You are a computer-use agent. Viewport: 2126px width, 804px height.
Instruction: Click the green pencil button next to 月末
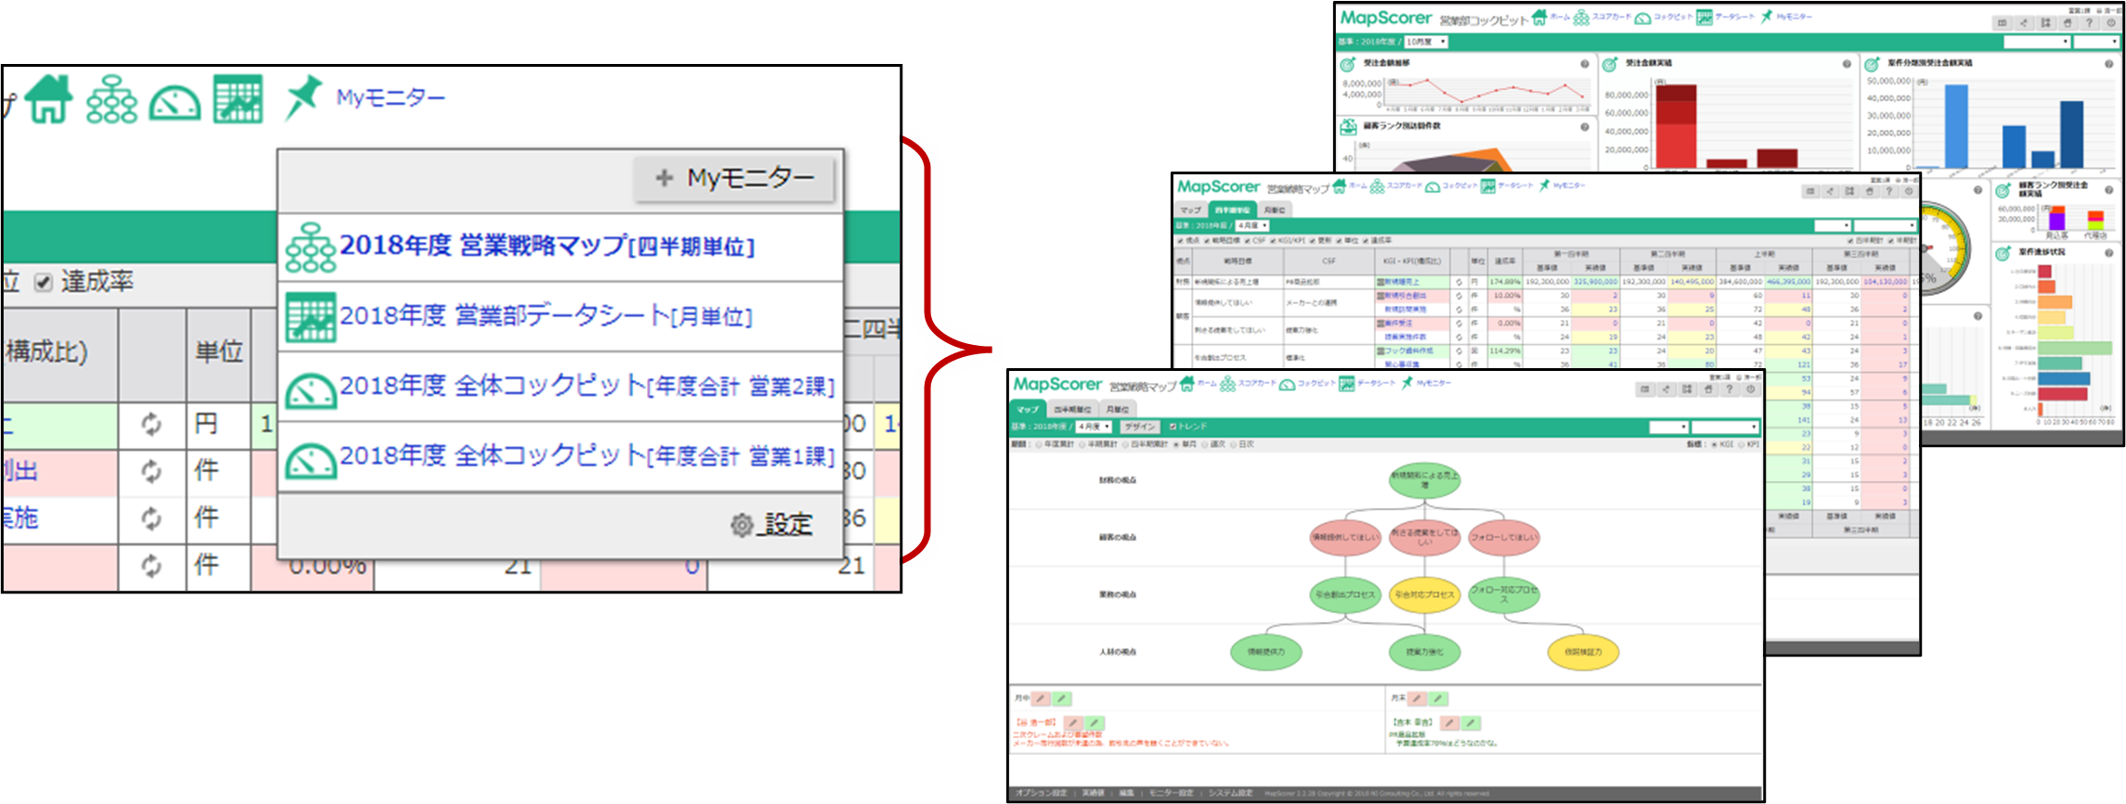[1438, 698]
